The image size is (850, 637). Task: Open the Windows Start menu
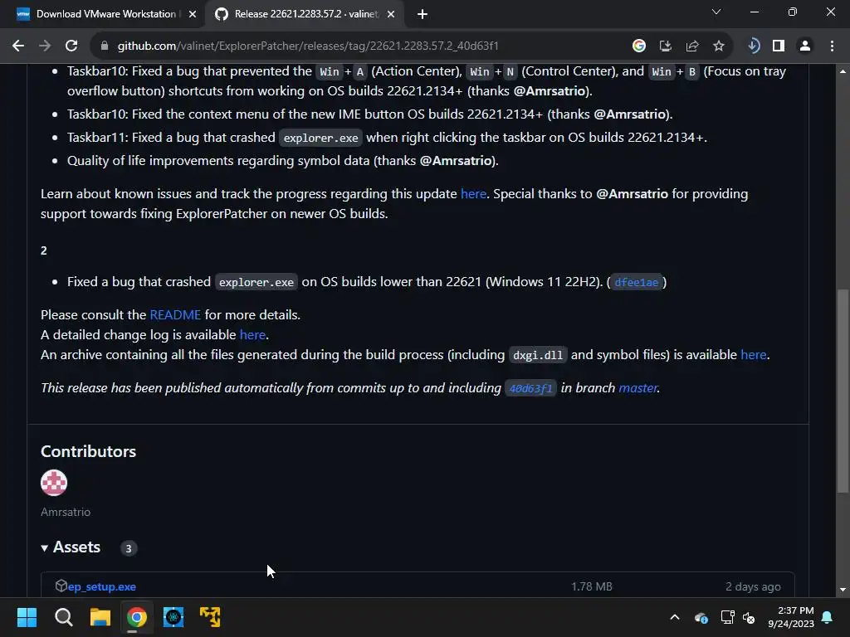point(27,617)
